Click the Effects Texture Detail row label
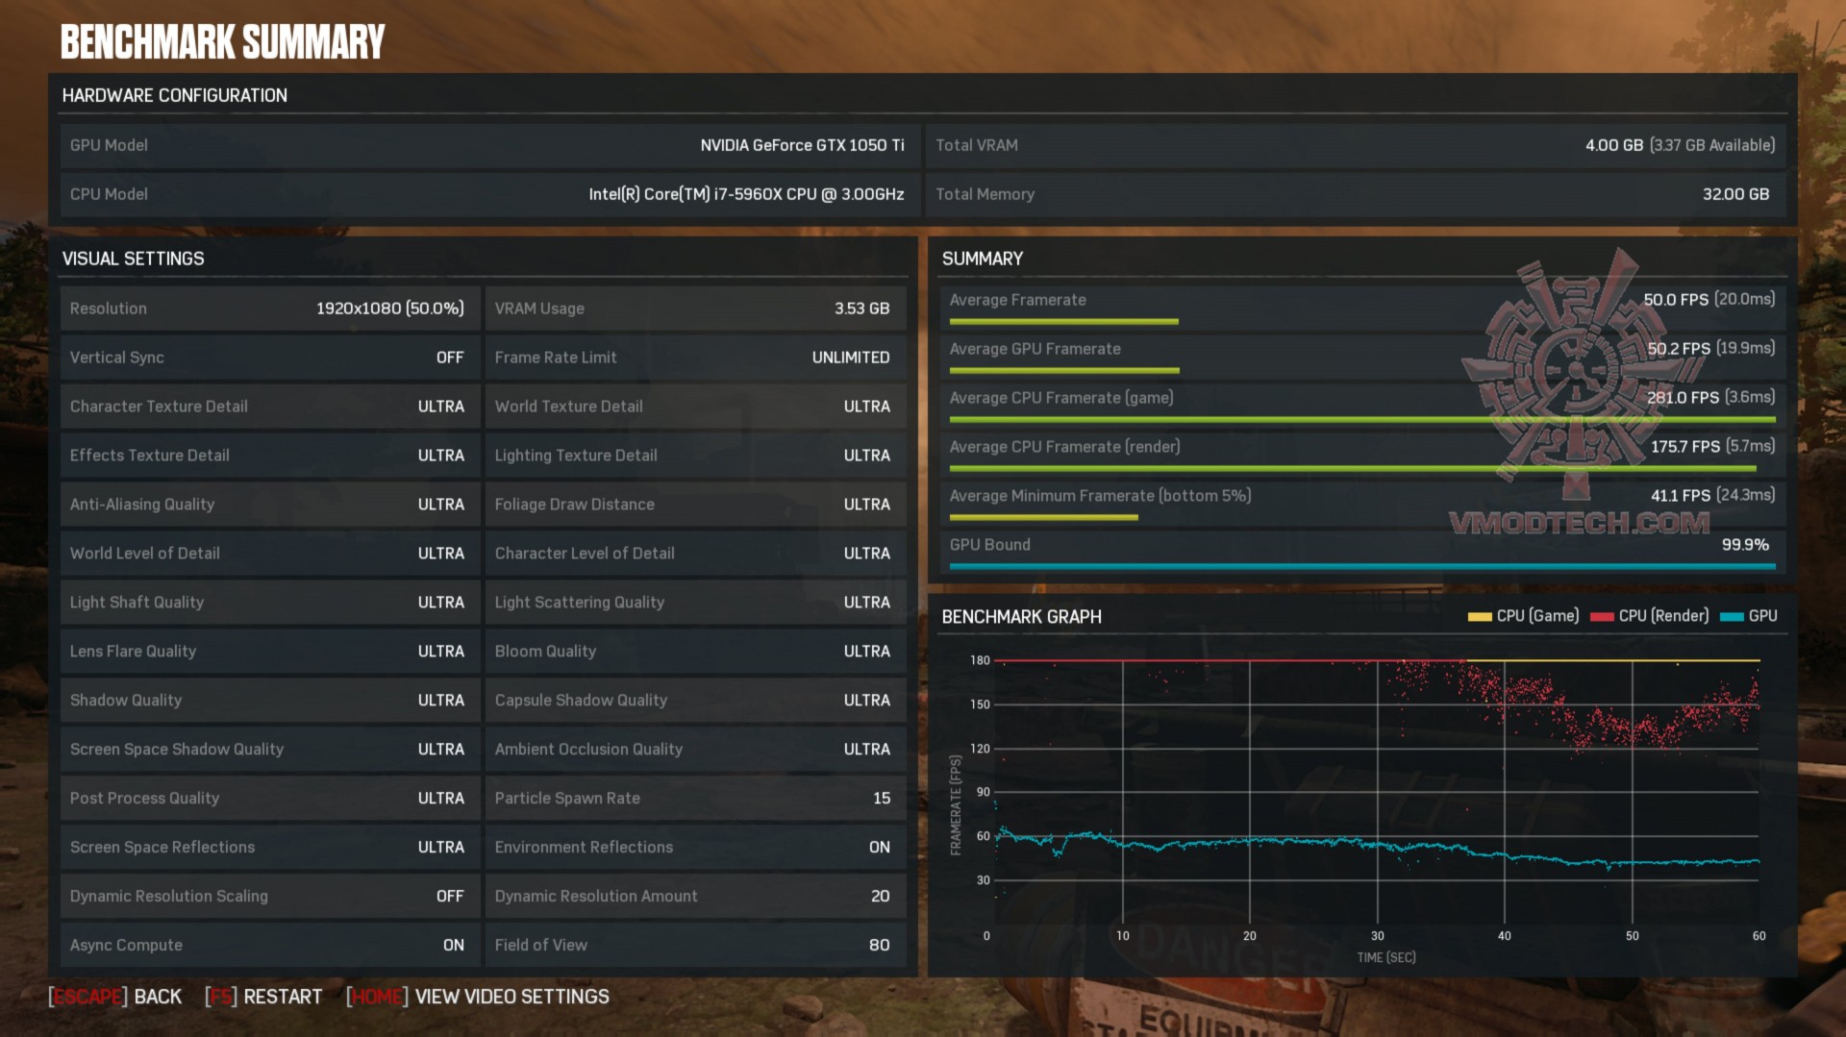1846x1037 pixels. tap(150, 456)
